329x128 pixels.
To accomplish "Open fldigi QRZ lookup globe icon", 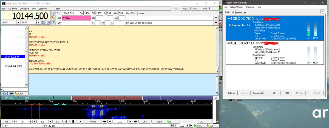I will click(53, 13).
